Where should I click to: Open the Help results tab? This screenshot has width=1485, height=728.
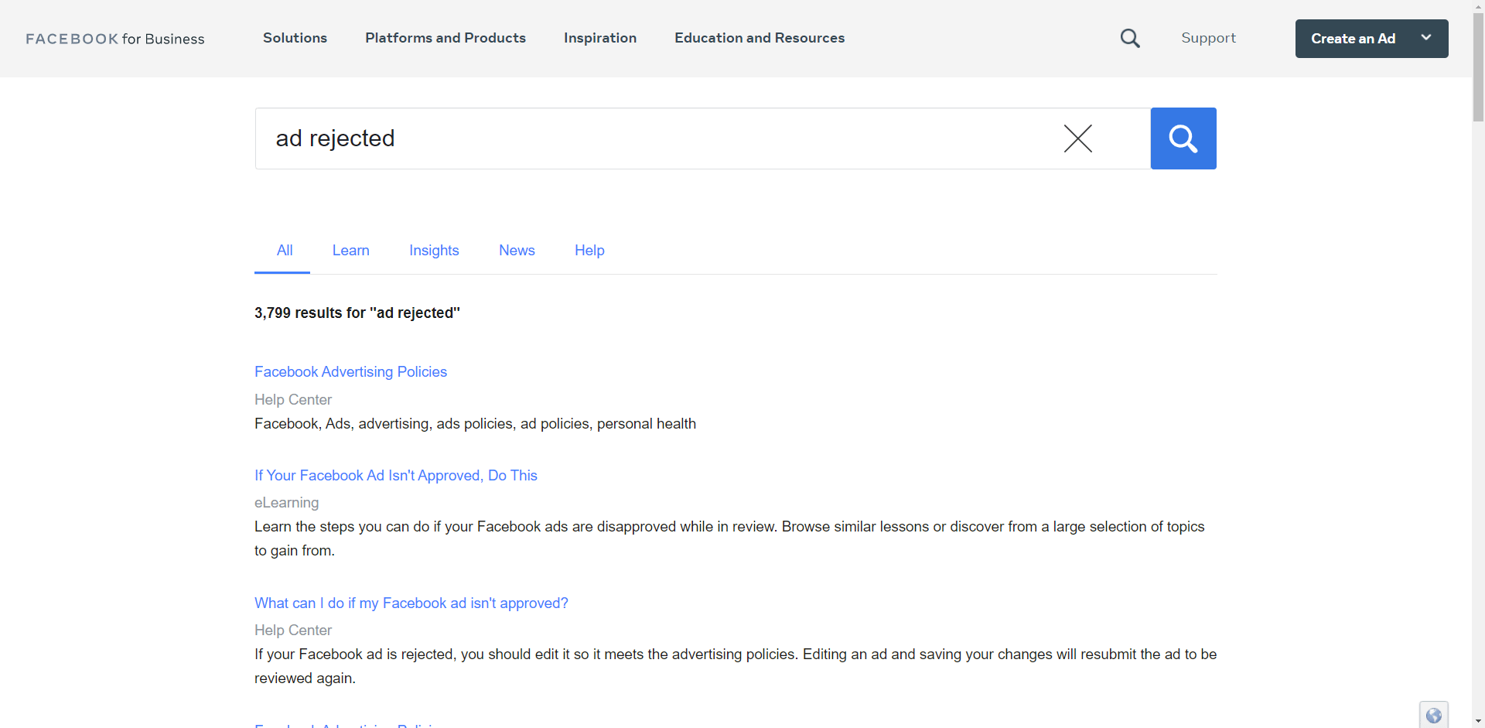(589, 251)
